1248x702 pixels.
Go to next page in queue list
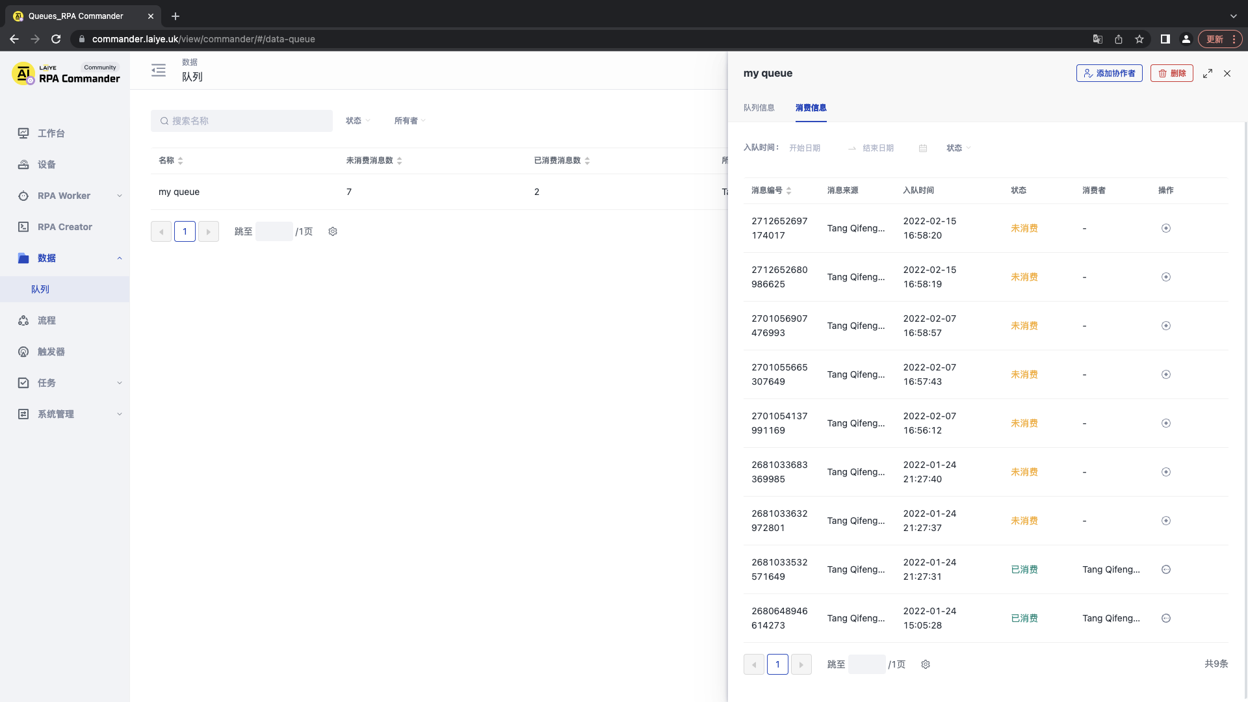click(x=209, y=231)
